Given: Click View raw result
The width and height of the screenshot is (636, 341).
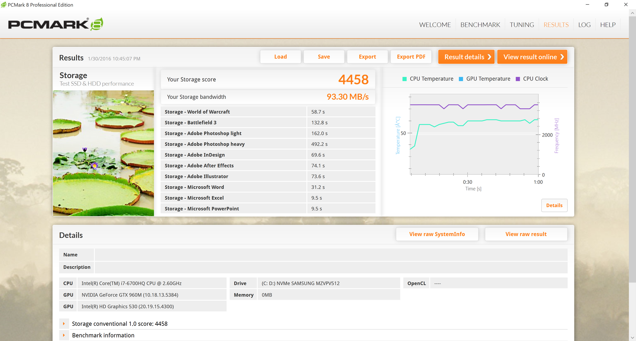Looking at the screenshot, I should pos(526,234).
